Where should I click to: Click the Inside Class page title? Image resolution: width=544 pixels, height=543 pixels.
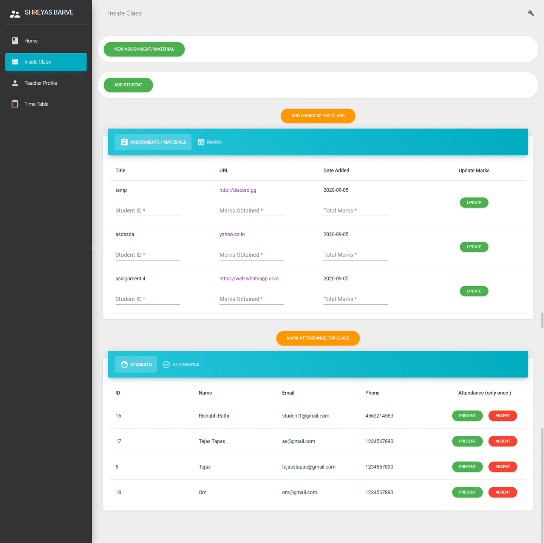coord(125,13)
